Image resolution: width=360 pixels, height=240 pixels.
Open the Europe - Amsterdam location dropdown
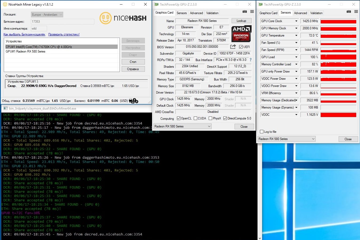(x=47, y=15)
